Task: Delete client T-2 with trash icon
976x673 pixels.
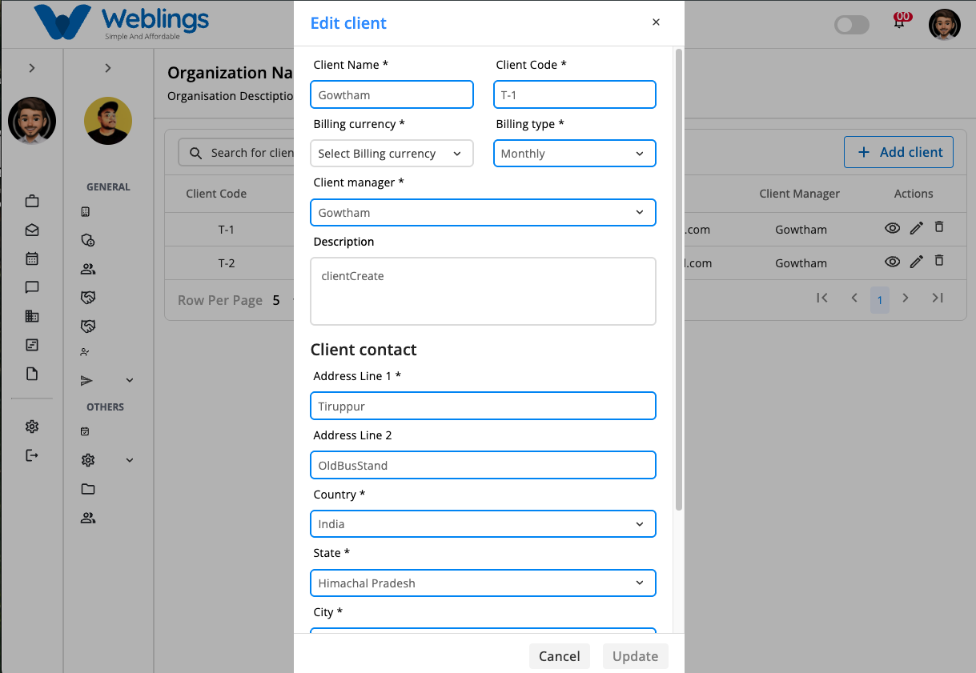Action: [x=939, y=261]
